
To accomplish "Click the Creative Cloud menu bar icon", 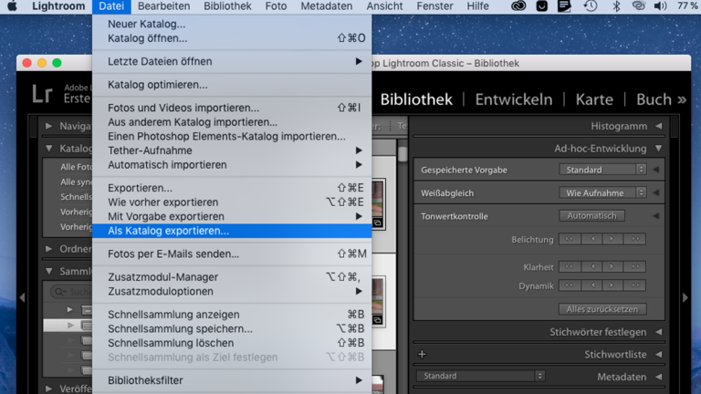I will 518,6.
